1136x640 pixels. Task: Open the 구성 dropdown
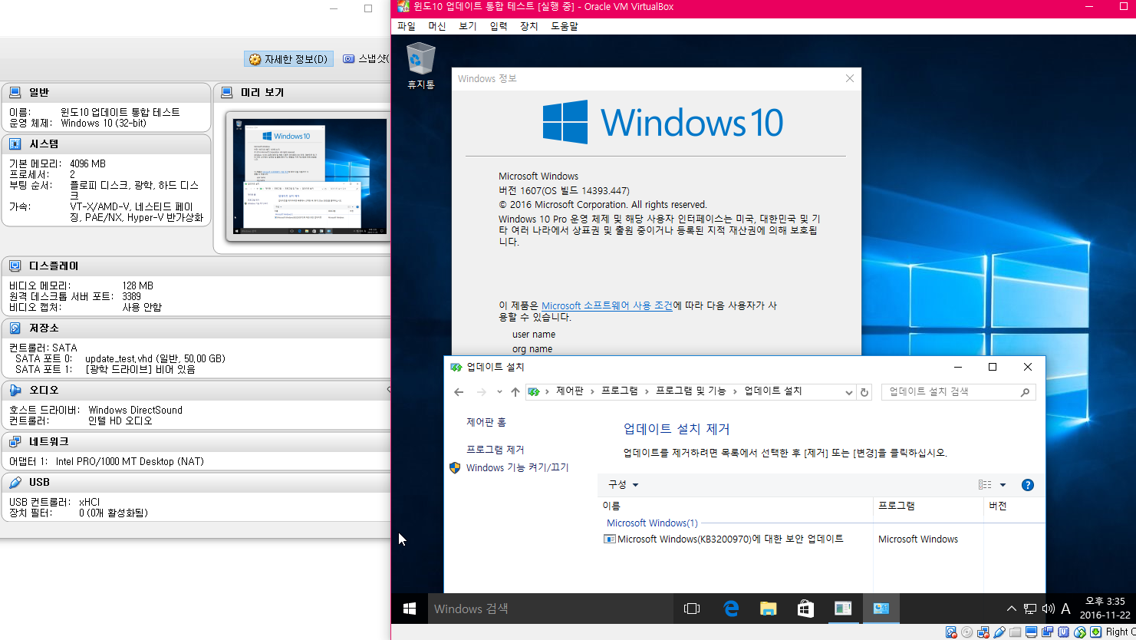coord(623,485)
